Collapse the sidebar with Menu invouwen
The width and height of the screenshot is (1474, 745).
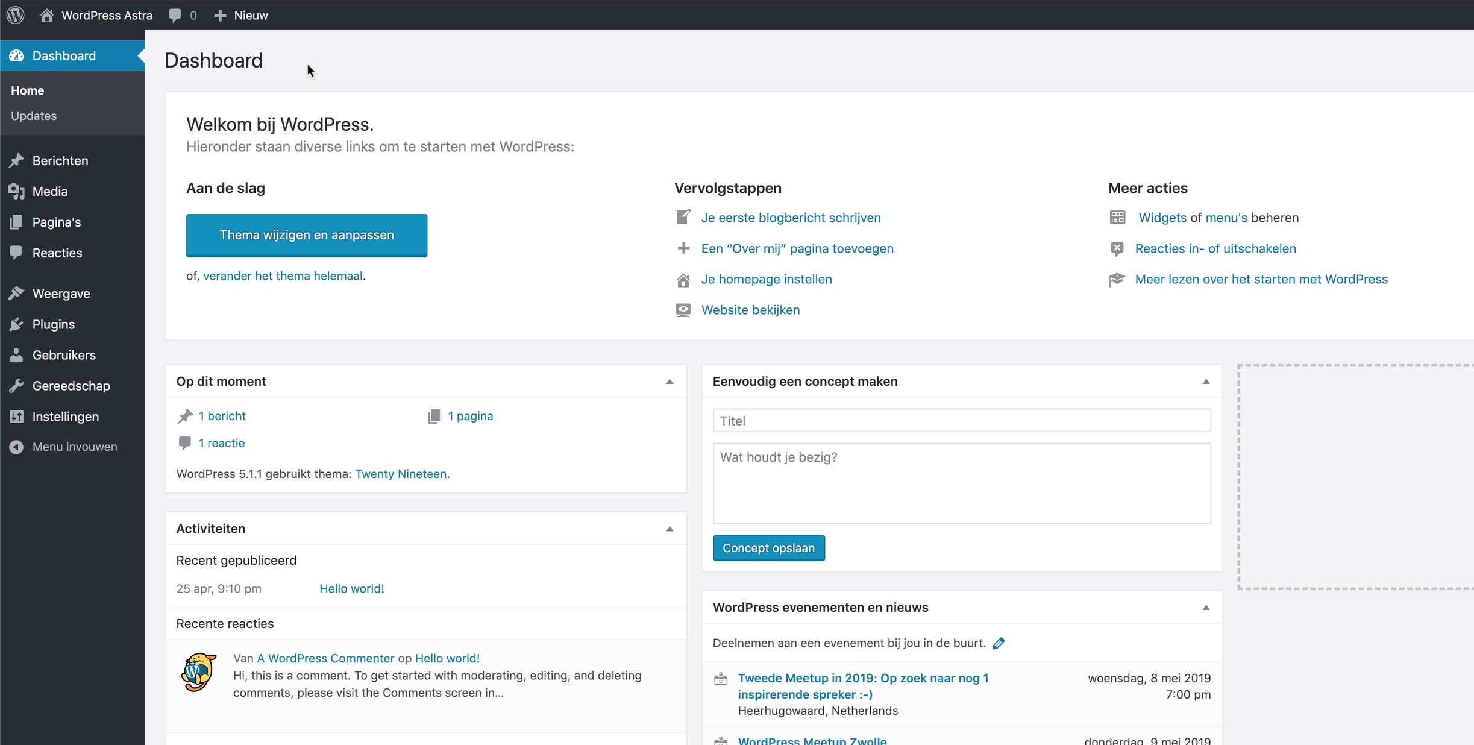(x=74, y=447)
